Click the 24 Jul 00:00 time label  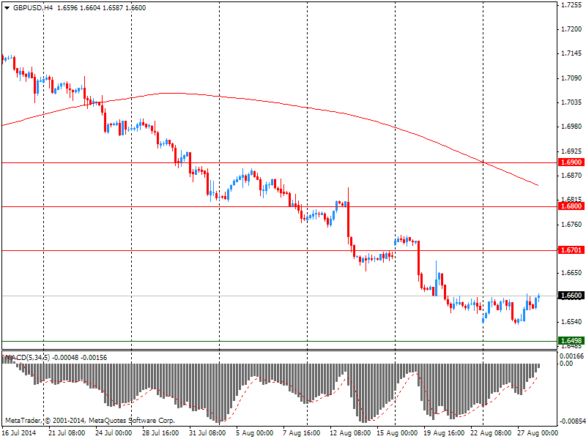(x=114, y=433)
